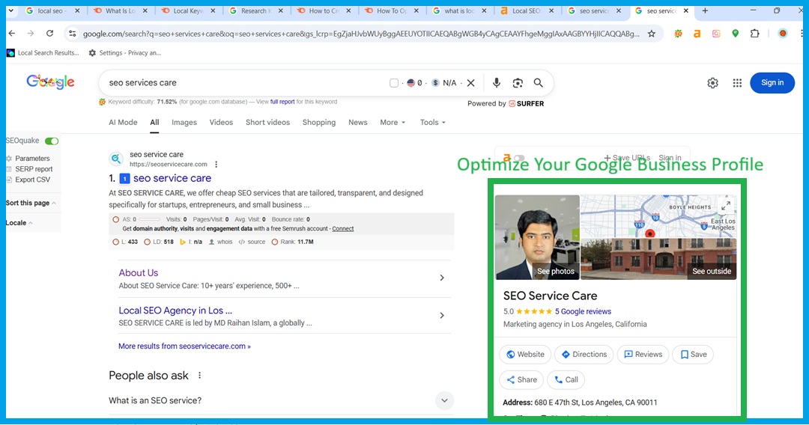The height and width of the screenshot is (425, 809).
Task: Open the 'seo service care' result title
Action: coord(172,178)
